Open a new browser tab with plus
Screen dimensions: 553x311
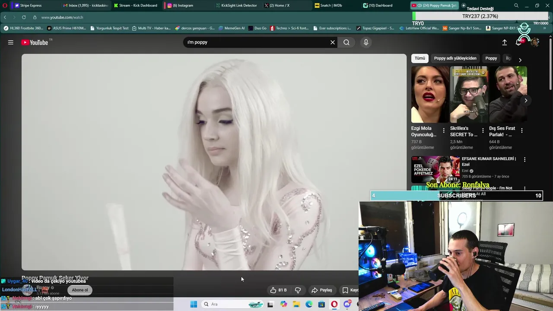pos(464,6)
